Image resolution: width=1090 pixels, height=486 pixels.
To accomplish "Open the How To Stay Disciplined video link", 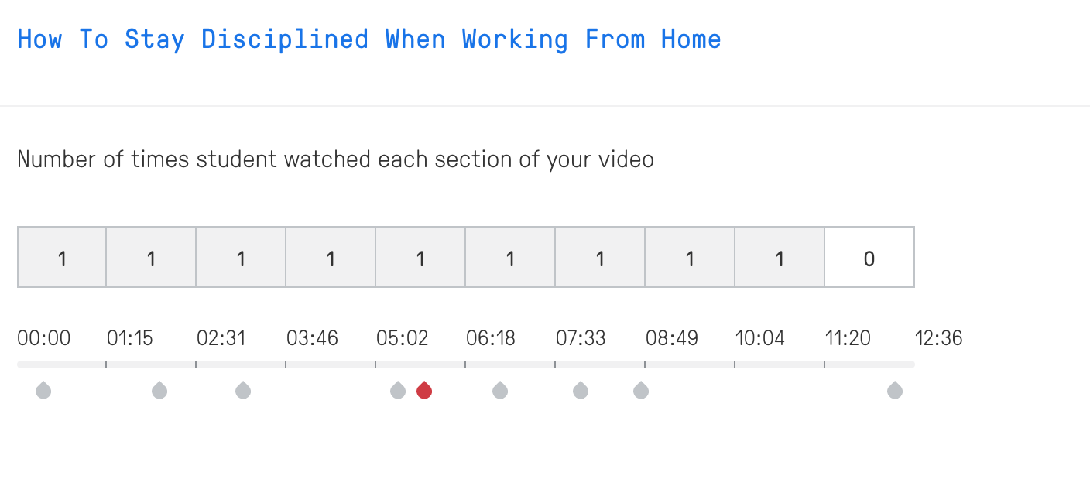I will tap(369, 39).
